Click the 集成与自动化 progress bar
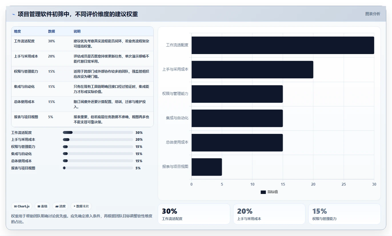Viewport: 392px width, 236px height. 98,154
